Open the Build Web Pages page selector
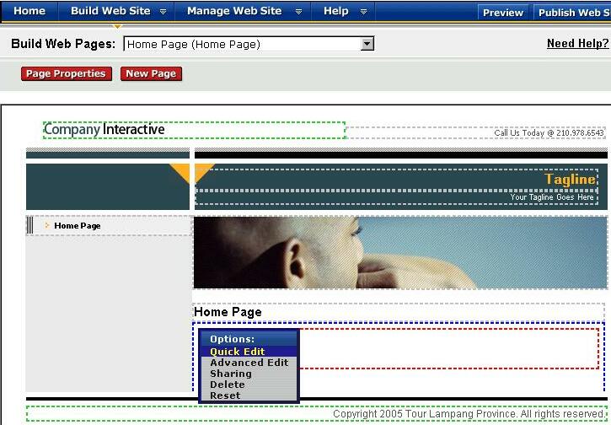611x425 pixels. tap(249, 44)
